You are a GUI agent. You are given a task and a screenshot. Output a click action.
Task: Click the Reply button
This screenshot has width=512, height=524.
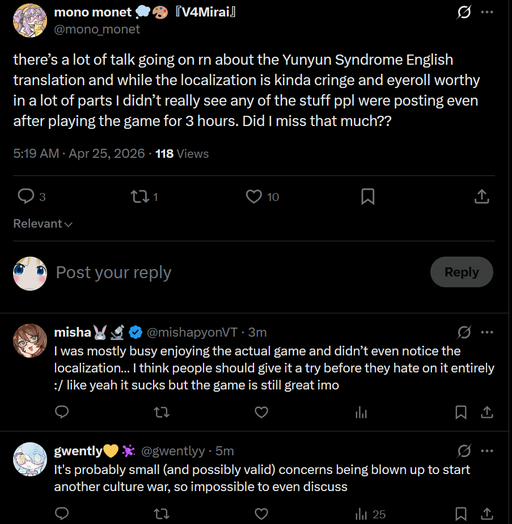click(462, 272)
